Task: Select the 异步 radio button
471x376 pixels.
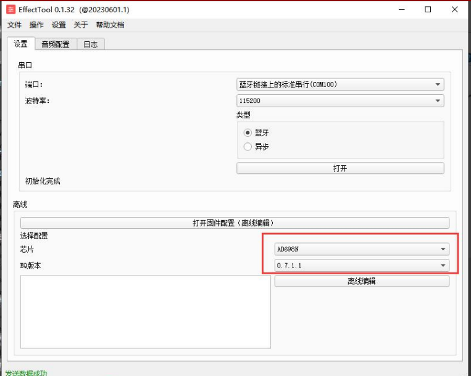Action: [248, 147]
